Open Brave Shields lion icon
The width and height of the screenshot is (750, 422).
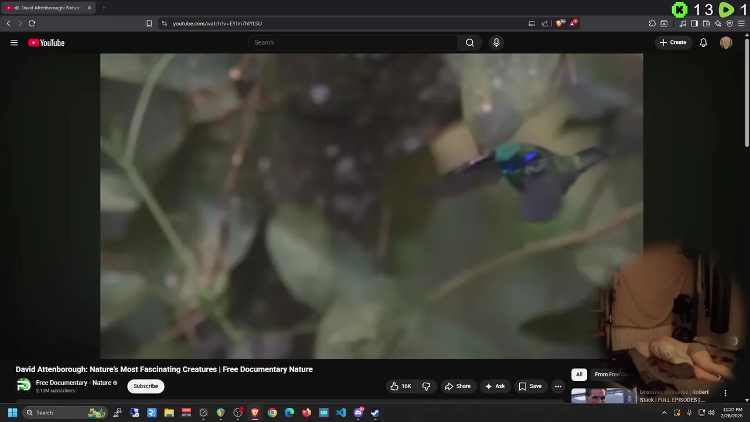pos(560,23)
